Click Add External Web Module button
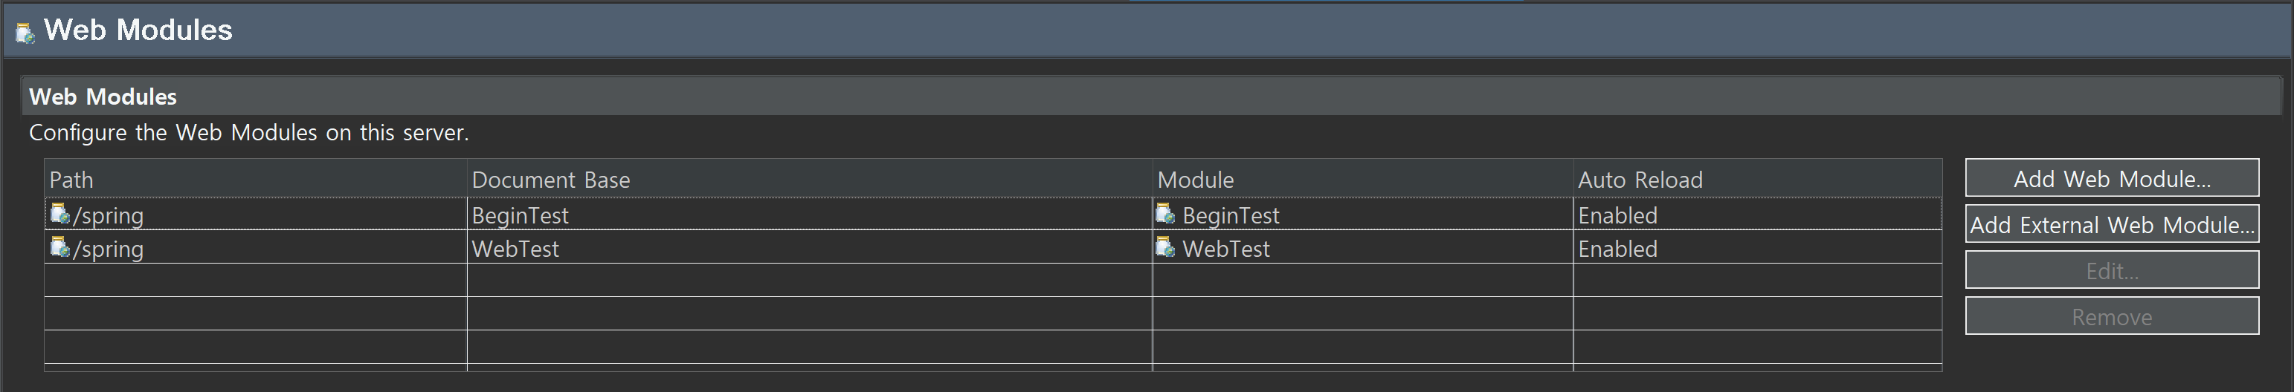This screenshot has width=2294, height=392. pyautogui.click(x=2111, y=224)
